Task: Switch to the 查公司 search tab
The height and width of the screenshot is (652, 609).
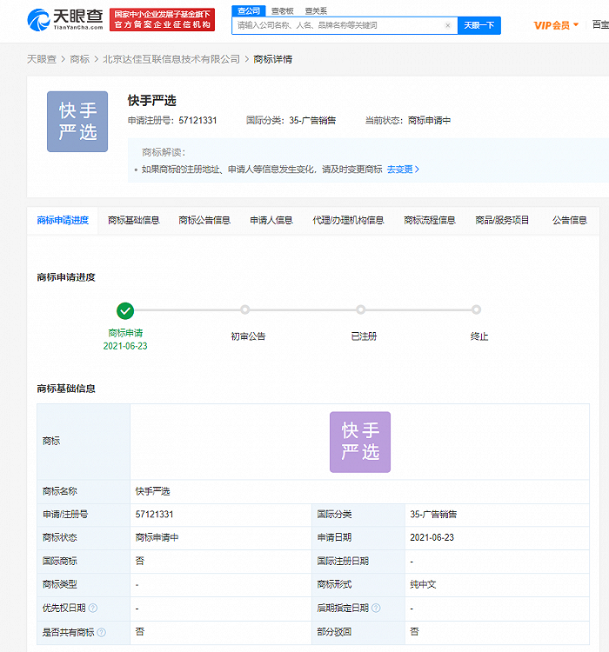Action: (249, 10)
